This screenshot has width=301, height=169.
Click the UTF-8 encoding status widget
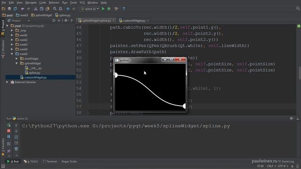(x=283, y=166)
